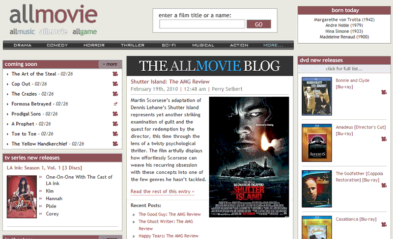
Task: Click the Amadeus Blu-ray cover thumbnail
Action: coord(317,143)
